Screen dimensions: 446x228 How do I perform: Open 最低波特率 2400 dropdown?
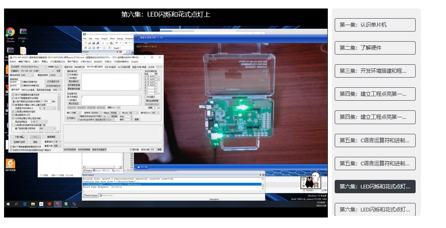pos(27,75)
